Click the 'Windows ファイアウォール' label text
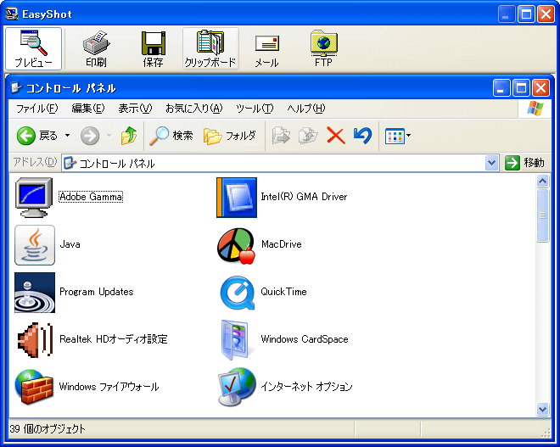560x447 pixels. tap(109, 387)
